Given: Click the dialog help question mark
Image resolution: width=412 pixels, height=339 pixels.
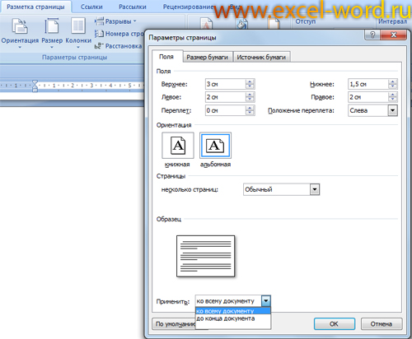Looking at the screenshot, I should coord(372,35).
